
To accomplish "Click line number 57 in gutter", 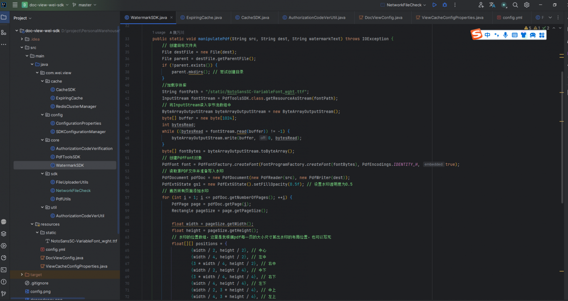I will [x=127, y=197].
